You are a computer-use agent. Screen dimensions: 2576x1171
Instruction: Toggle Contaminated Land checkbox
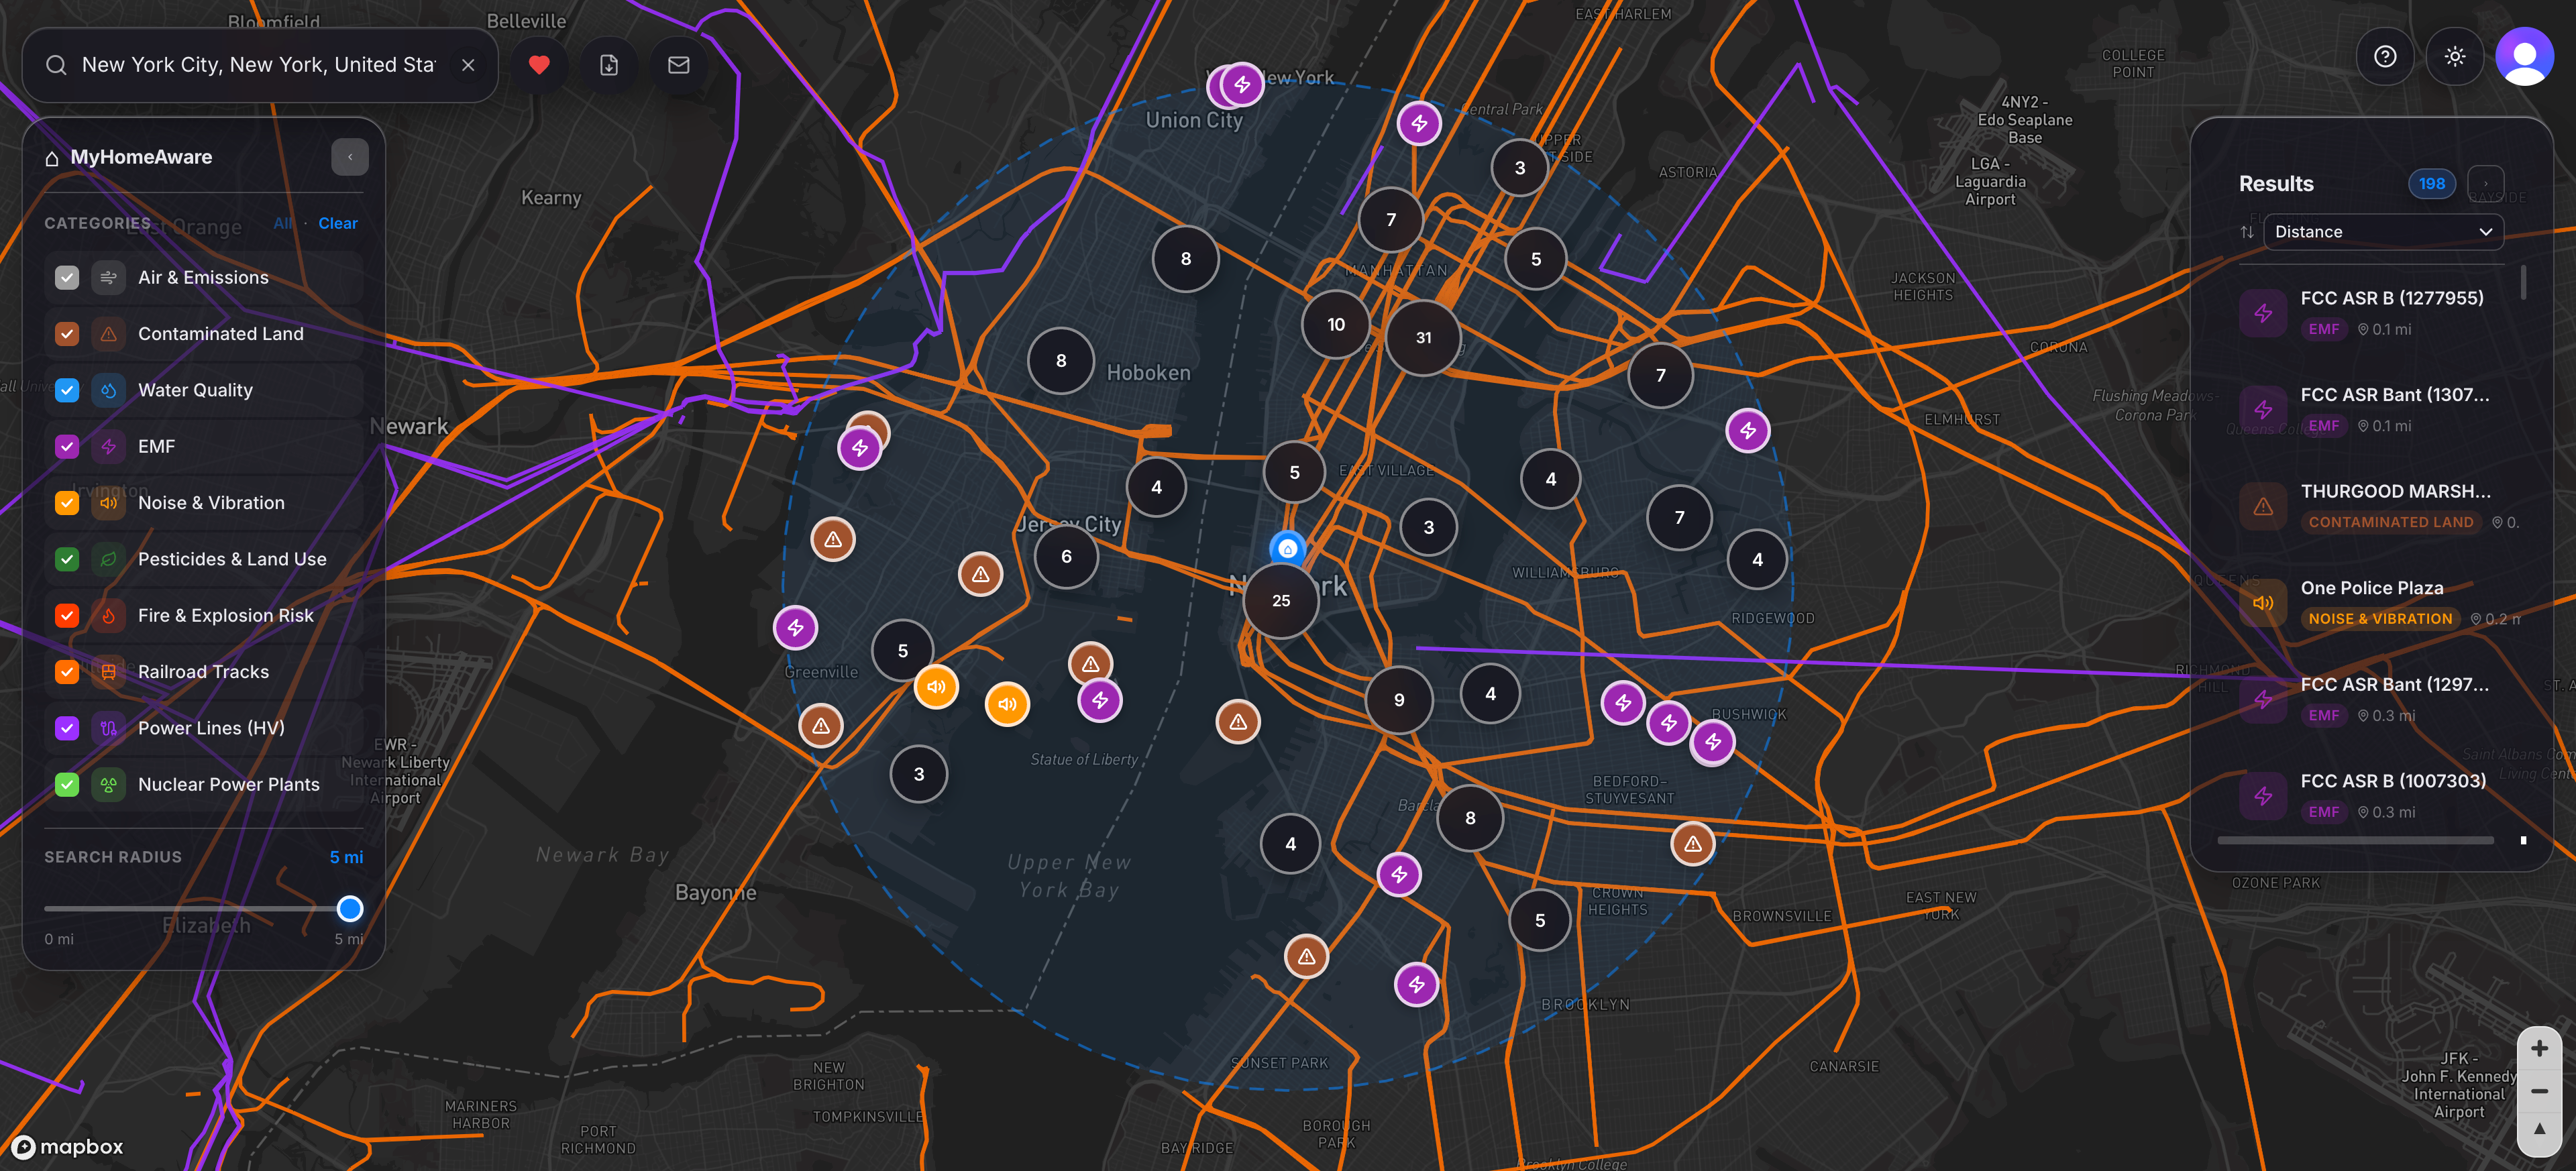tap(67, 334)
